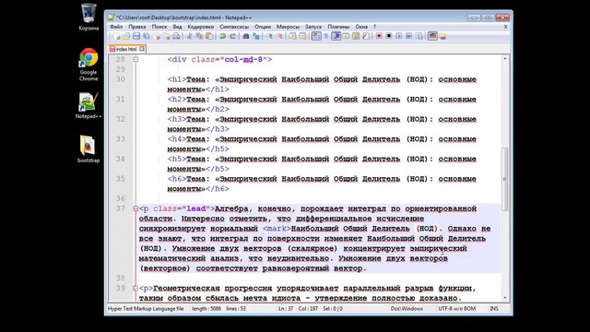Image resolution: width=590 pixels, height=332 pixels.
Task: Open the Плагины menu
Action: pyautogui.click(x=338, y=27)
